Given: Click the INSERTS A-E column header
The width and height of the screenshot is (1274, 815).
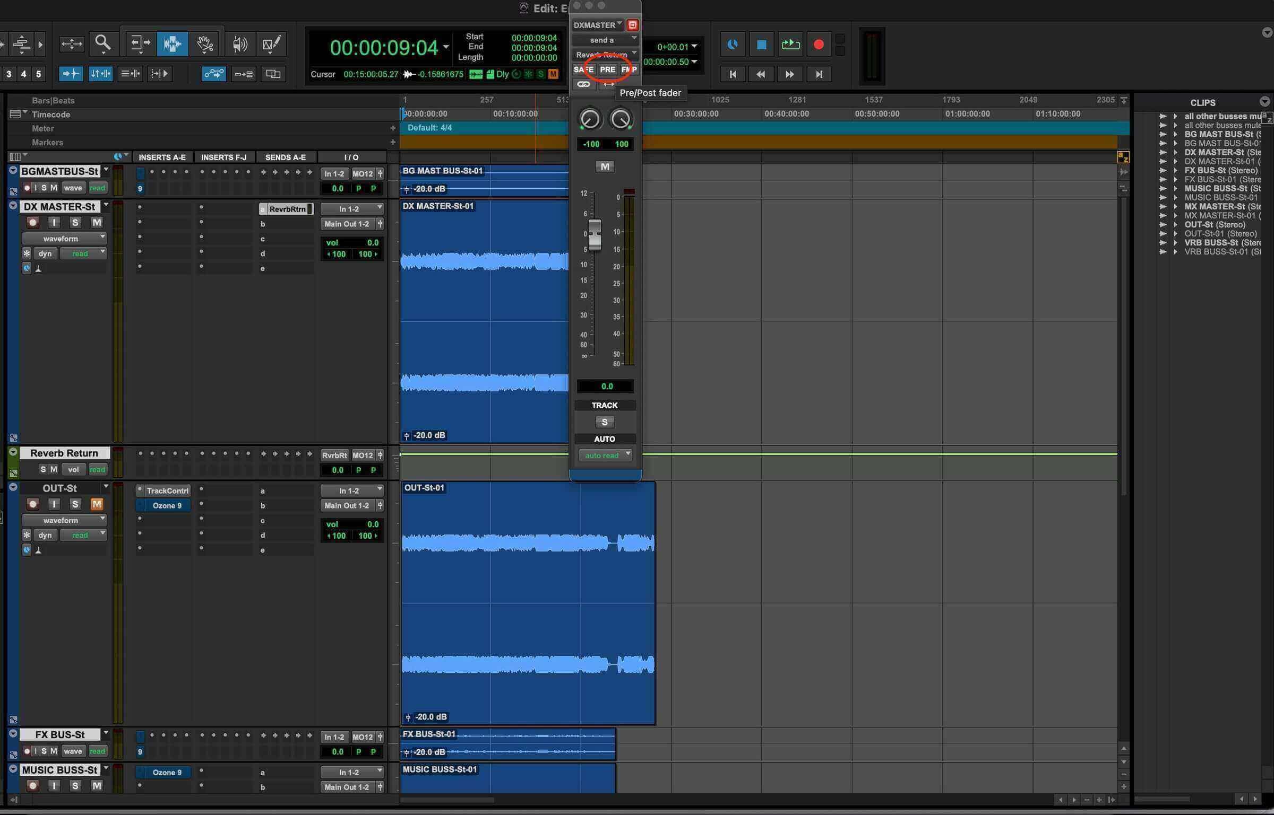Looking at the screenshot, I should point(162,157).
